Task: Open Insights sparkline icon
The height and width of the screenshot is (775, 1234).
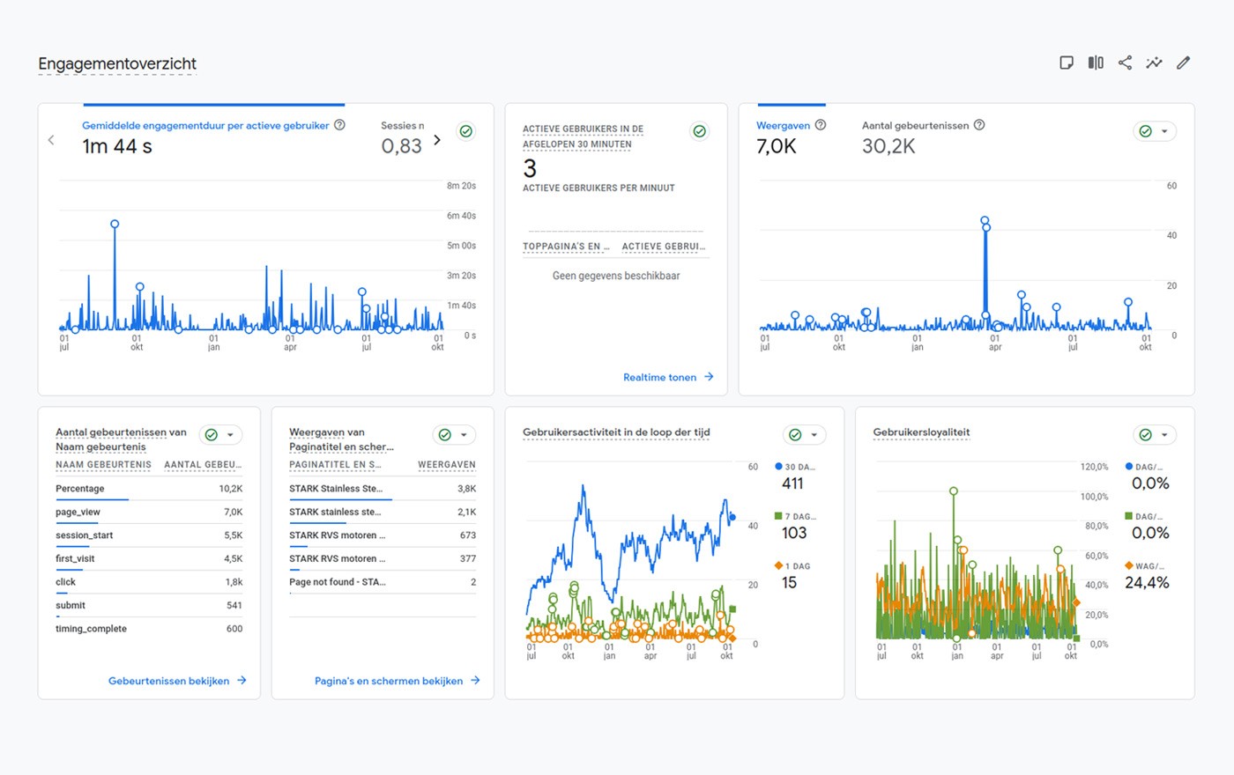Action: point(1154,63)
